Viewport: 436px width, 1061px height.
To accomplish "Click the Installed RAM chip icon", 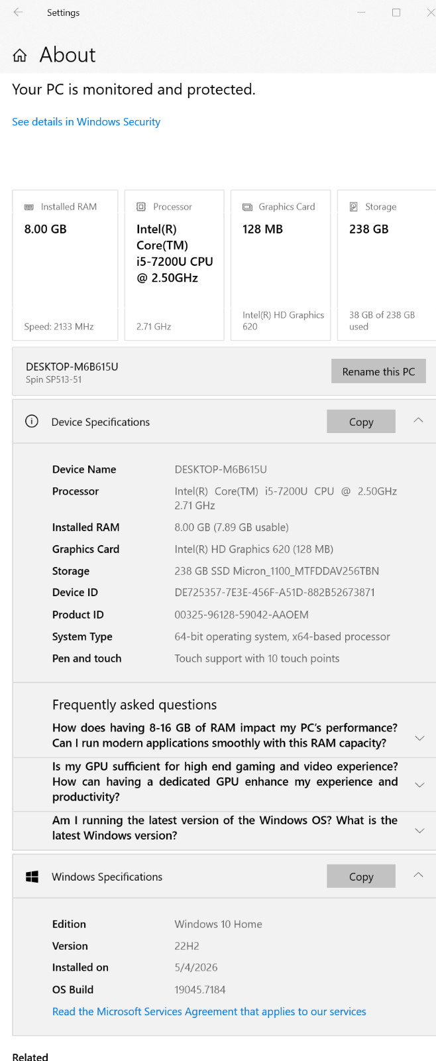I will pos(29,207).
